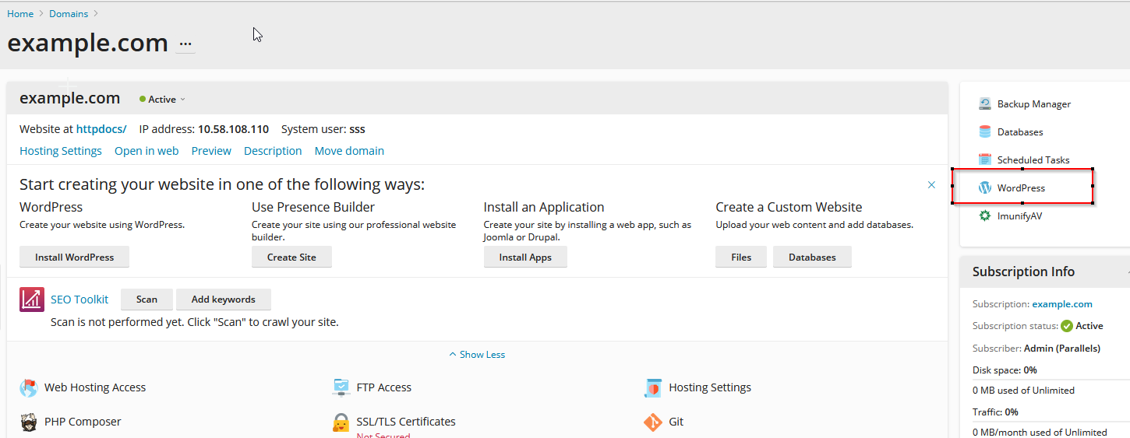1130x438 pixels.
Task: Open the Web Hosting Access icon
Action: click(29, 387)
